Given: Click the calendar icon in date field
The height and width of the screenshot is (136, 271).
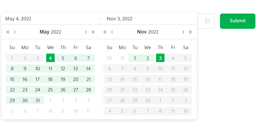Looking at the screenshot, I should coord(207,21).
